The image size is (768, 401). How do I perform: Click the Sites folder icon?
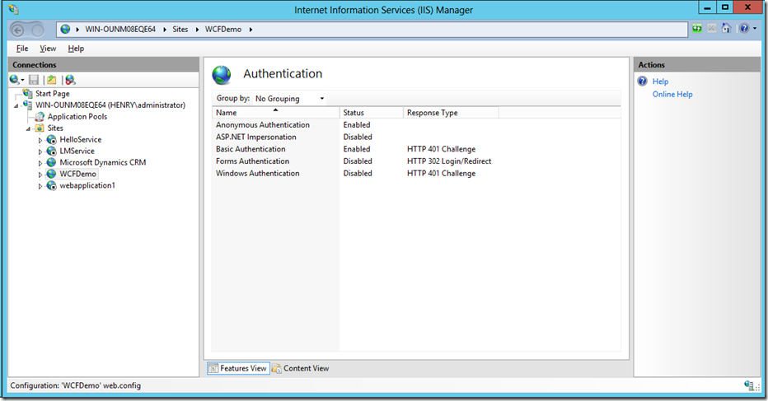click(x=40, y=128)
